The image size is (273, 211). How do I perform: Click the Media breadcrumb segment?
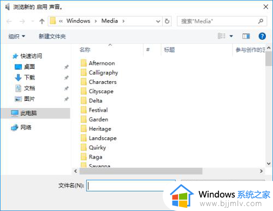(x=110, y=21)
